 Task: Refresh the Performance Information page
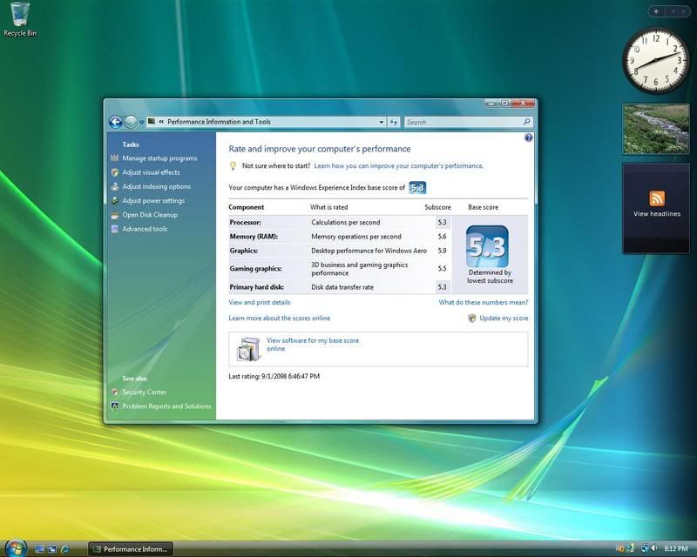[x=394, y=122]
